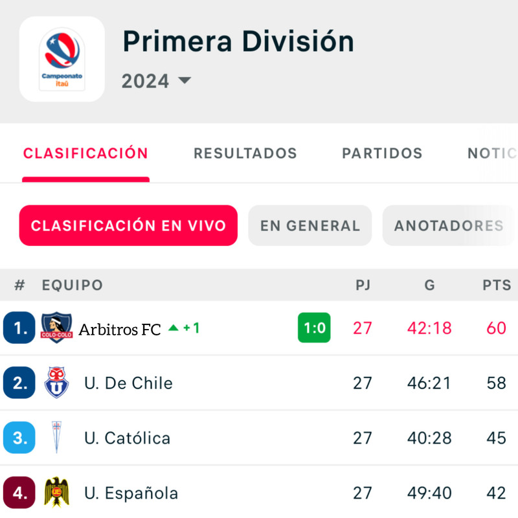Open the U. De Chile team row
518x518 pixels.
(x=259, y=383)
